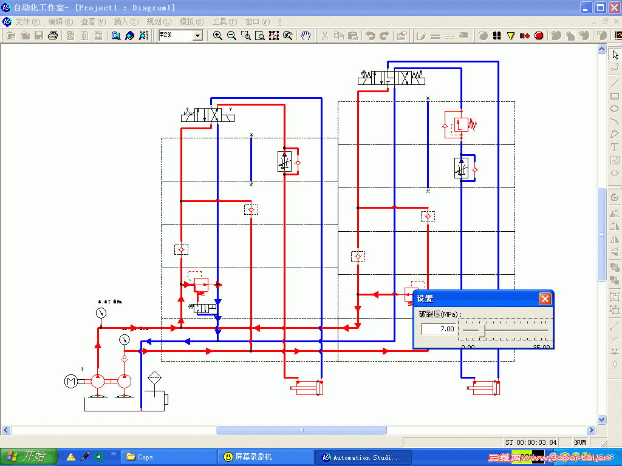The width and height of the screenshot is (622, 466).
Task: Select the Text tool on the right toolbar
Action: 615,147
